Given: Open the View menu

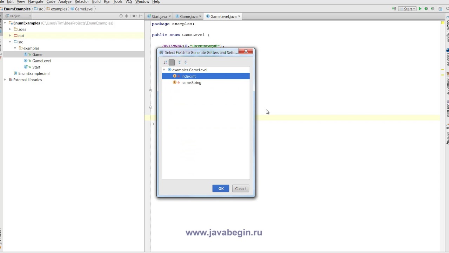Looking at the screenshot, I should [21, 2].
